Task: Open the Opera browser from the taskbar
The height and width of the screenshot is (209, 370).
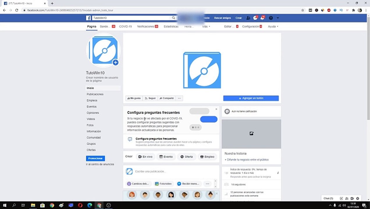Action: click(80, 205)
